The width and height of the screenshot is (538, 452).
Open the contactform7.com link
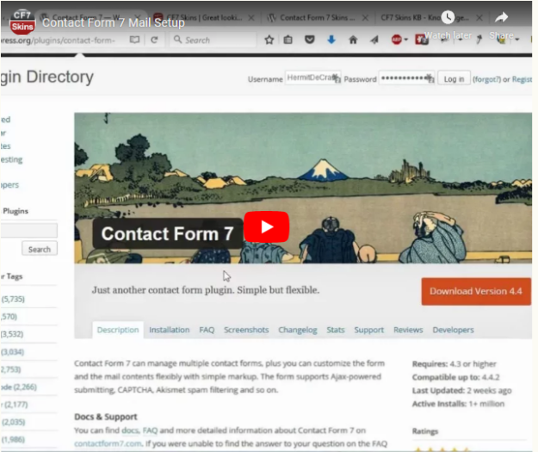(108, 443)
